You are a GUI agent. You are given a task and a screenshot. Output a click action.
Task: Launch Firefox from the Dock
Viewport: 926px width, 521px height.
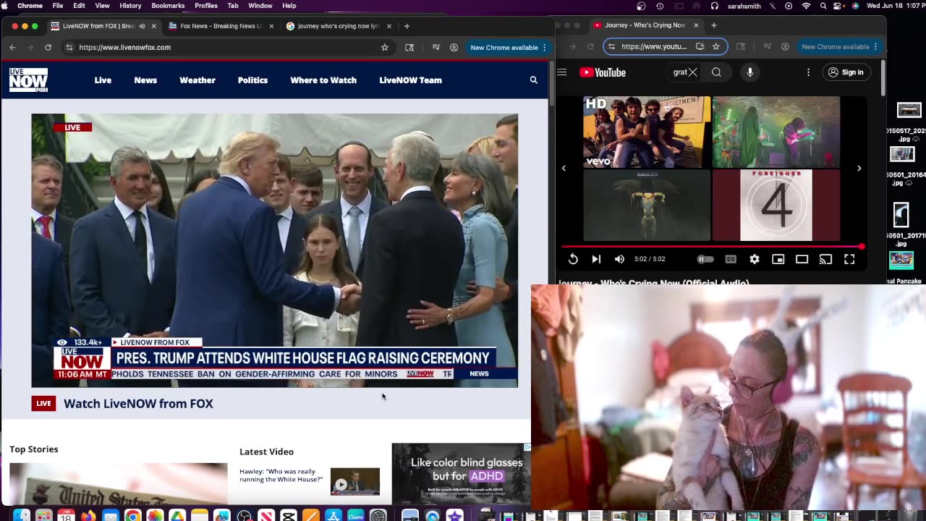pos(88,516)
